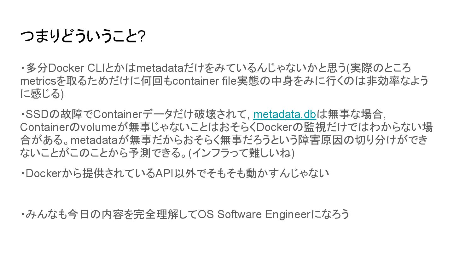Select the first bullet starting with 多分Docker CLI

[224, 81]
